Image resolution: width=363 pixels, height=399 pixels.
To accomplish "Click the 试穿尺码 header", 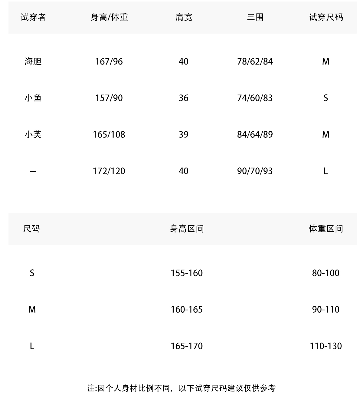I will (x=326, y=17).
